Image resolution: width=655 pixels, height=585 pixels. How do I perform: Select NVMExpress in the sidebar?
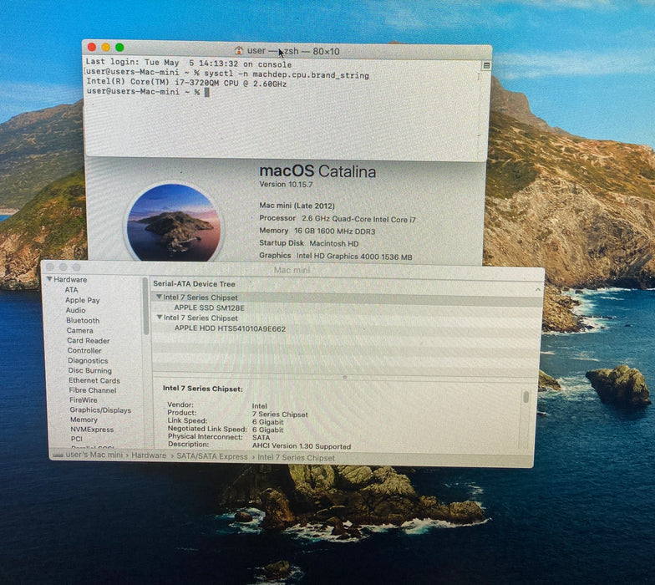92,430
